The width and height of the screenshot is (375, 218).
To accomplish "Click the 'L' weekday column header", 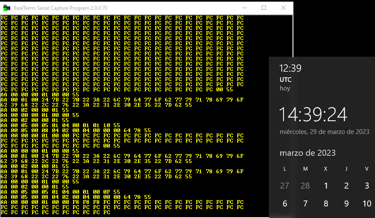I will (285, 169).
